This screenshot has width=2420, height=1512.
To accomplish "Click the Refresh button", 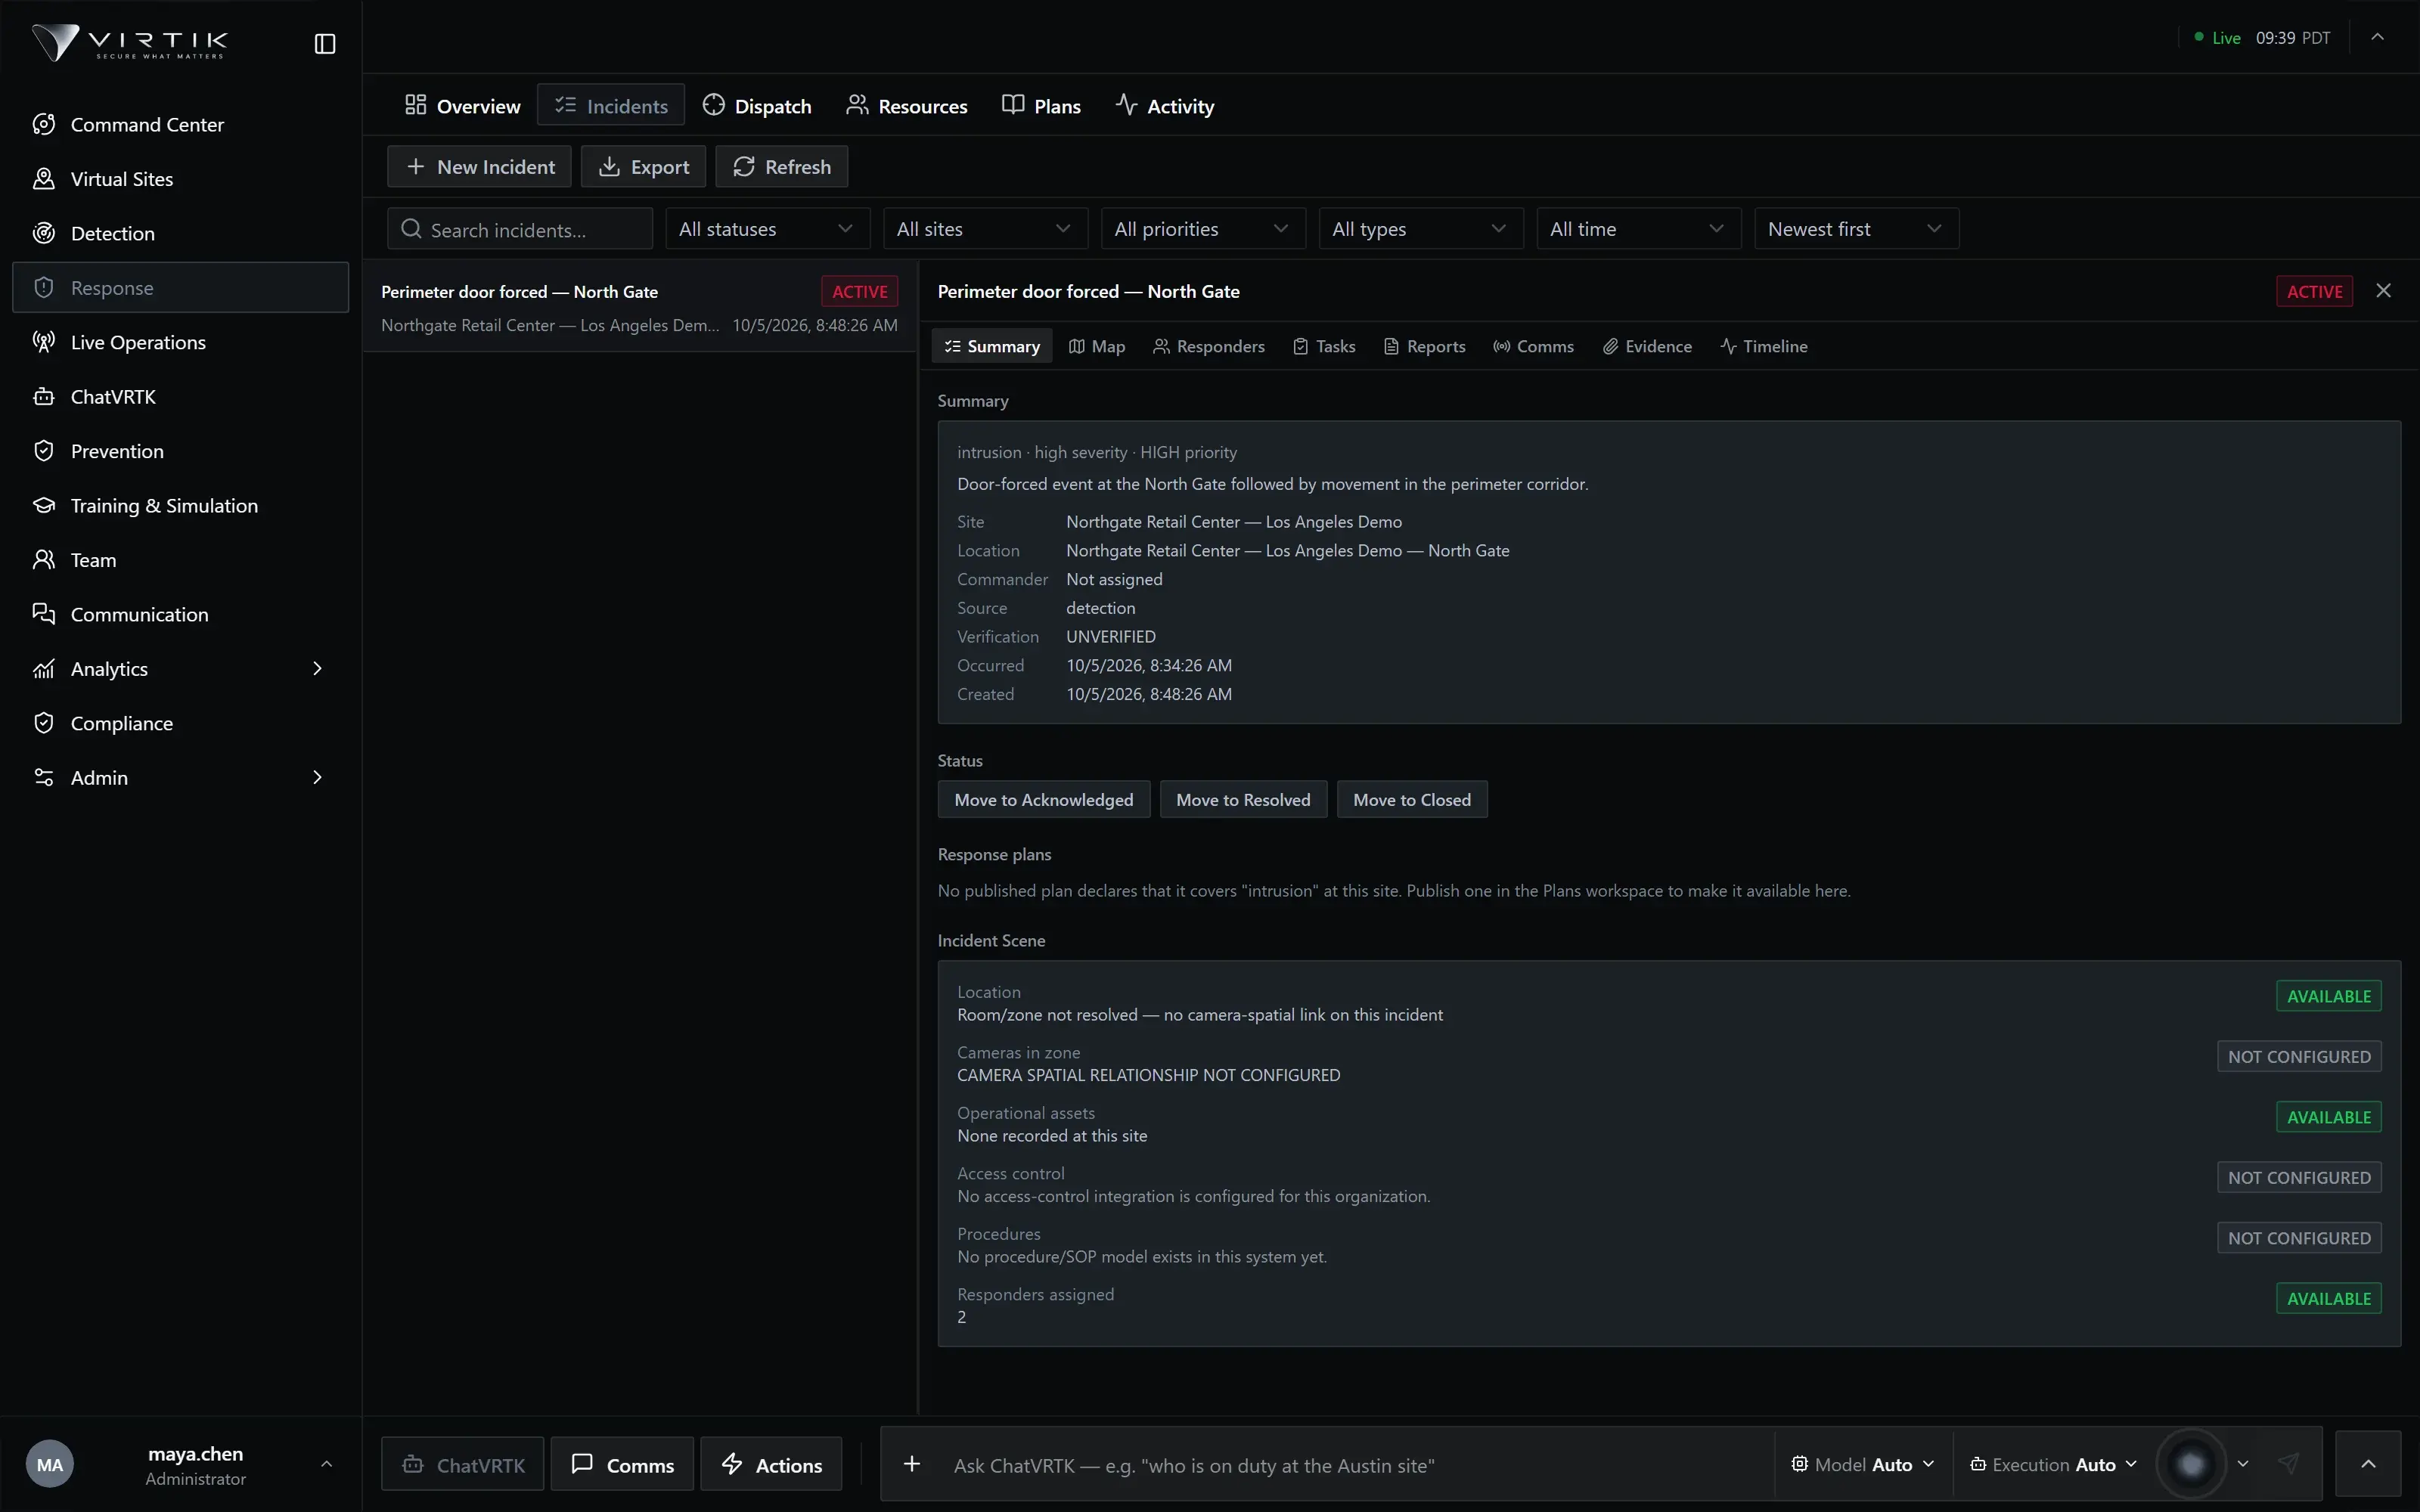I will tap(782, 167).
